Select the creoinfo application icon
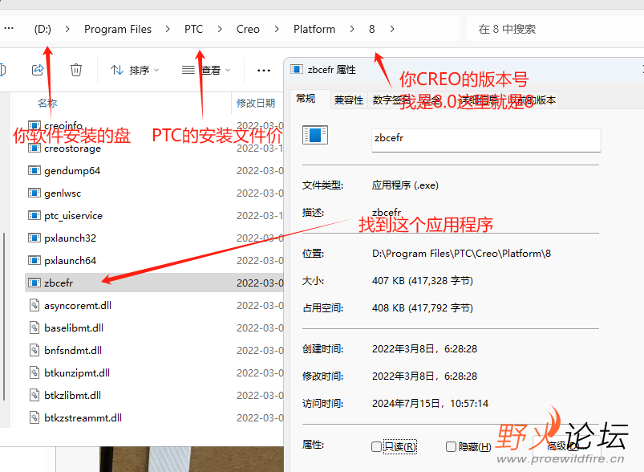Image resolution: width=644 pixels, height=472 pixels. click(x=34, y=125)
